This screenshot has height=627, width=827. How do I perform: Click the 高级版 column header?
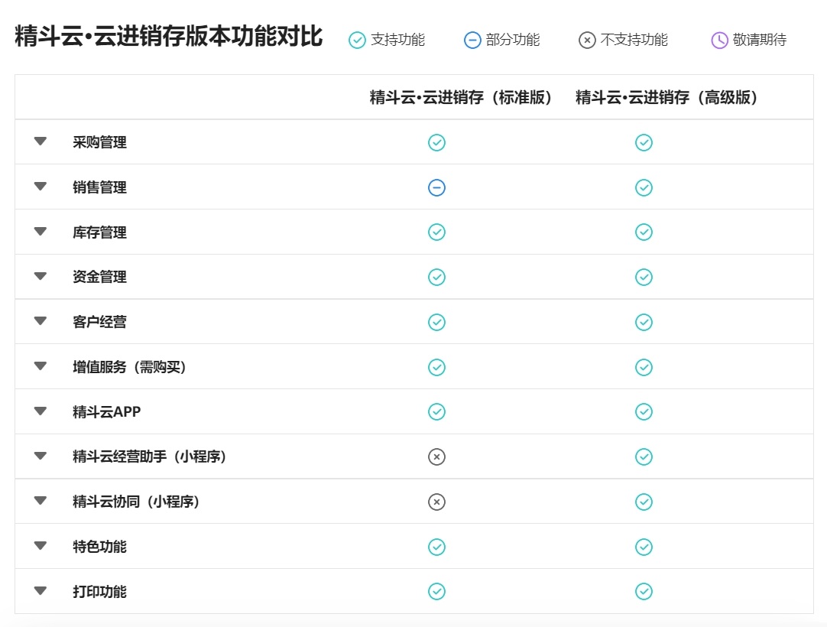pyautogui.click(x=666, y=98)
